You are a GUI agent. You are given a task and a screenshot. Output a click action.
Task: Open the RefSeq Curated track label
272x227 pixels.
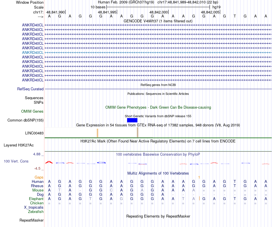pos(30,89)
